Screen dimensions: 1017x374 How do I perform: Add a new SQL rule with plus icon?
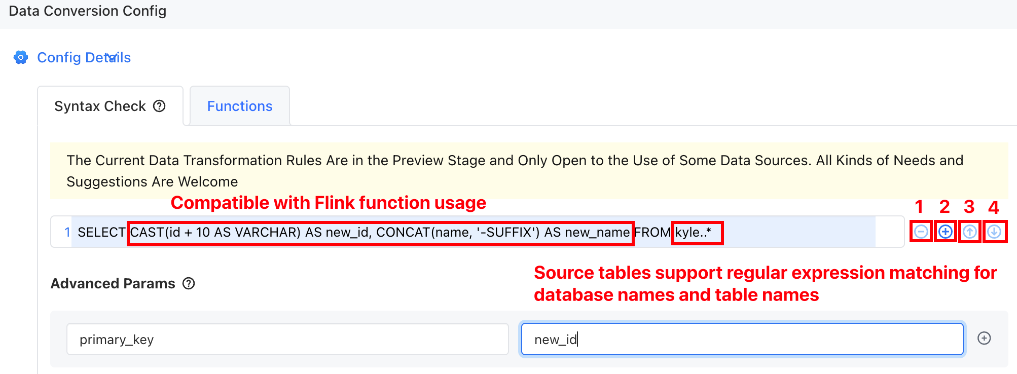click(x=946, y=232)
